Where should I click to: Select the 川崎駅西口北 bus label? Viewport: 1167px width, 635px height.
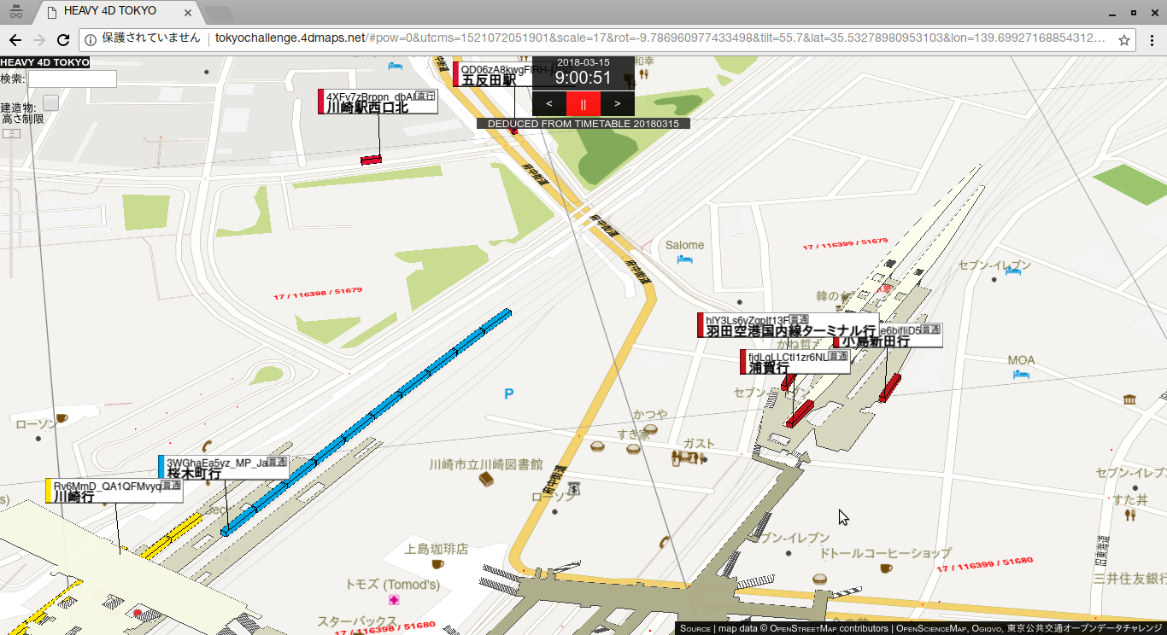[378, 102]
